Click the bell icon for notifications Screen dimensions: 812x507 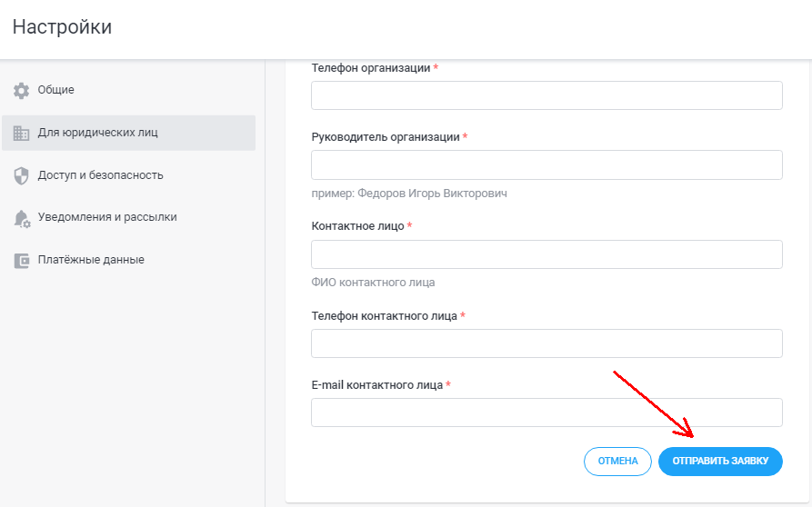[x=22, y=218]
